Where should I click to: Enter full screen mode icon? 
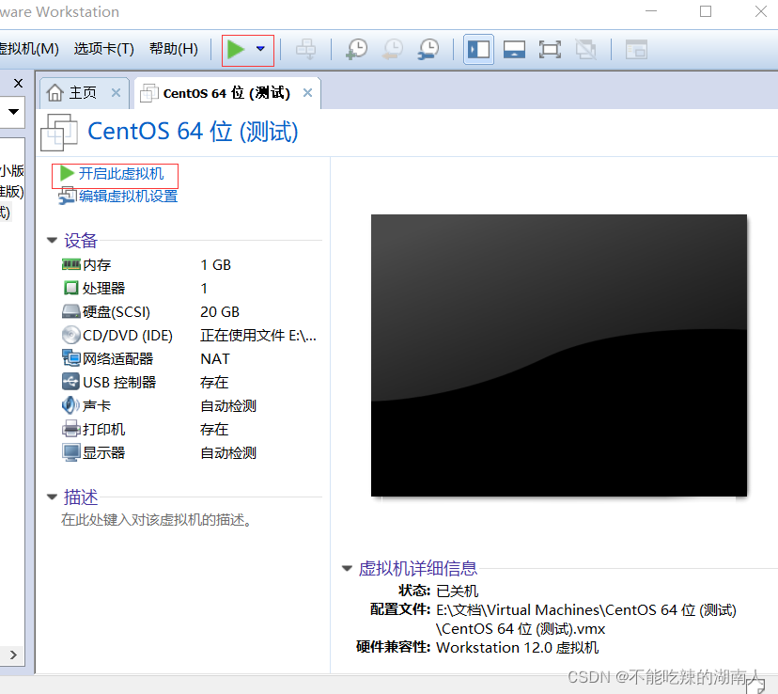pyautogui.click(x=550, y=49)
